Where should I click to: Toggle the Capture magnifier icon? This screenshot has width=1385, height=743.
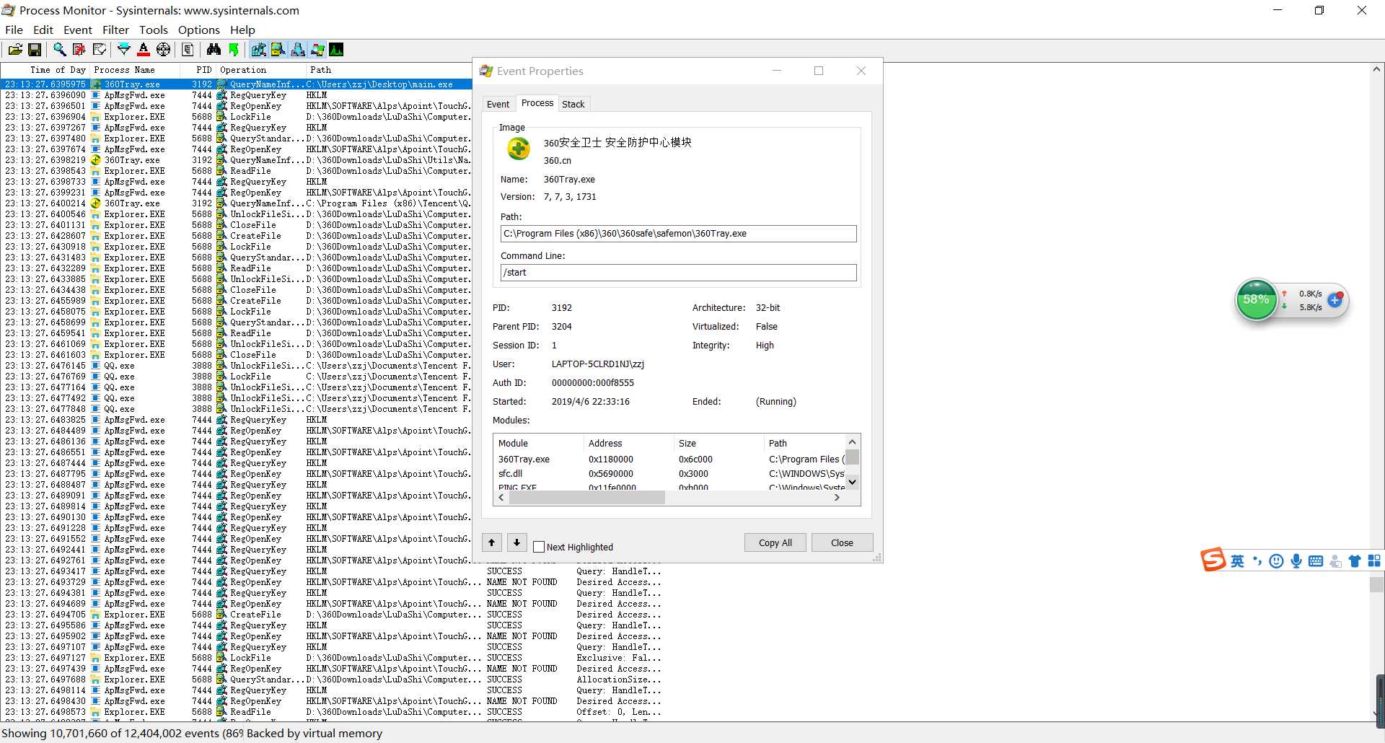(x=59, y=49)
